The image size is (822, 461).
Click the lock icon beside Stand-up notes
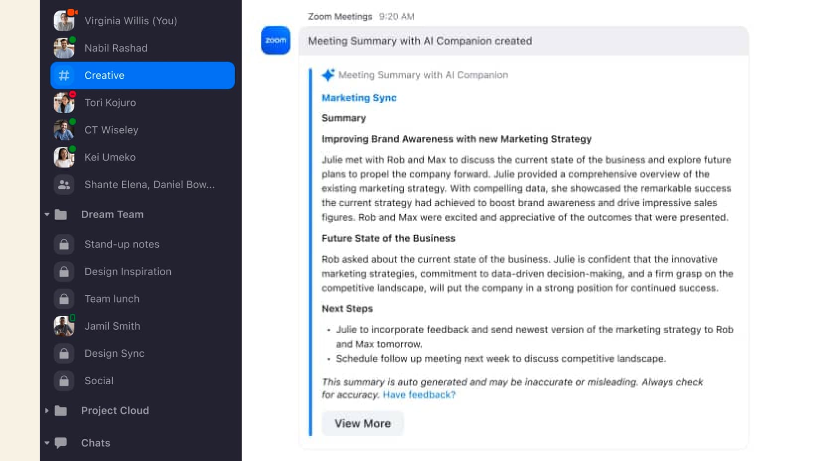coord(64,244)
